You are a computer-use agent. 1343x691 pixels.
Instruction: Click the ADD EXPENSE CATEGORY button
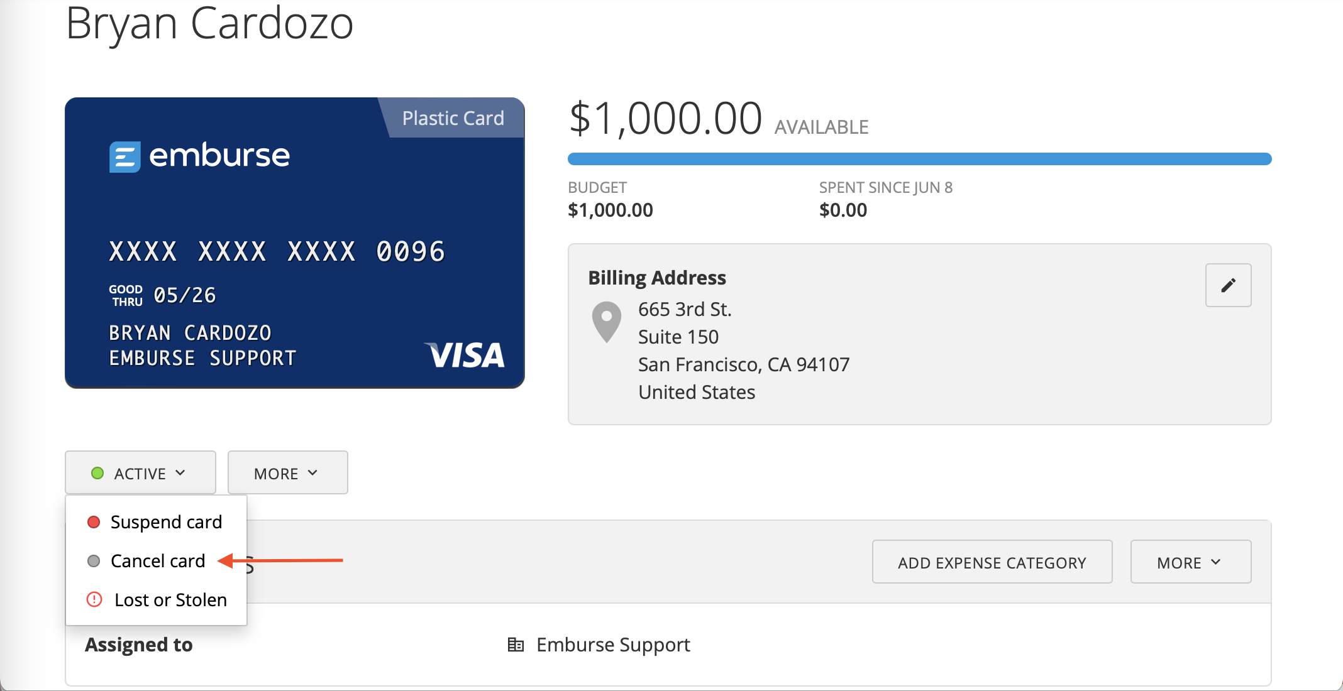[992, 562]
